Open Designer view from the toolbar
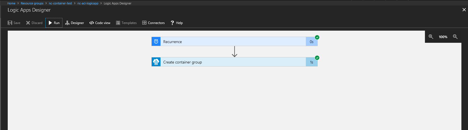This screenshot has height=130, width=468. 75,23
